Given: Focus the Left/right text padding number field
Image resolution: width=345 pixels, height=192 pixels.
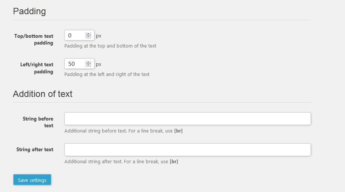Looking at the screenshot, I should click(x=75, y=64).
